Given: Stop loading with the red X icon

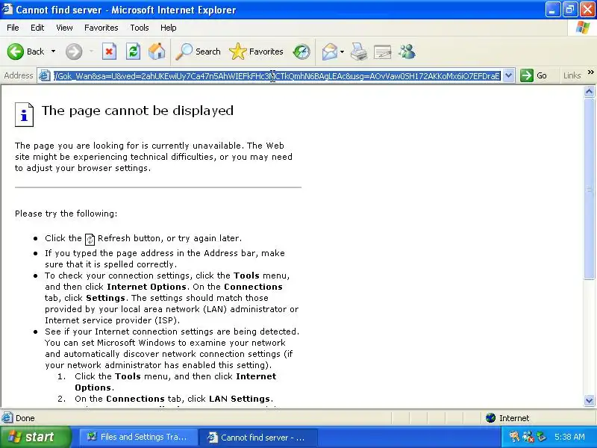Looking at the screenshot, I should pos(109,52).
